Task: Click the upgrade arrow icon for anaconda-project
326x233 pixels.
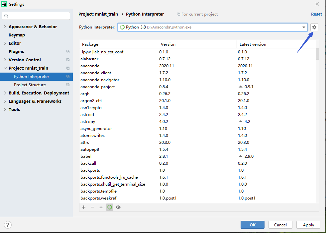Action: coord(241,87)
